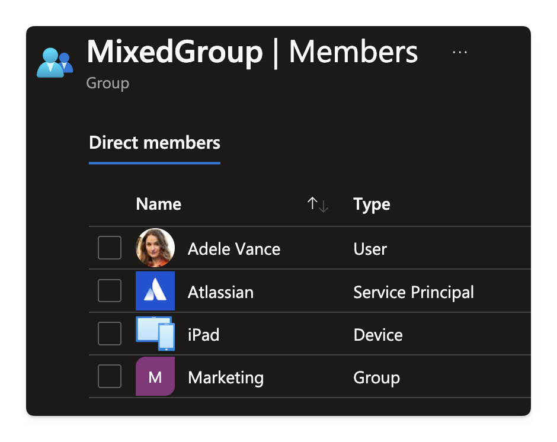Click the Type column header
Screen dimensions: 557x442
pyautogui.click(x=372, y=204)
